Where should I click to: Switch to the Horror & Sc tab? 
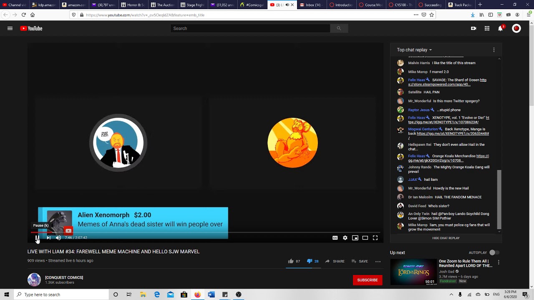tap(133, 5)
